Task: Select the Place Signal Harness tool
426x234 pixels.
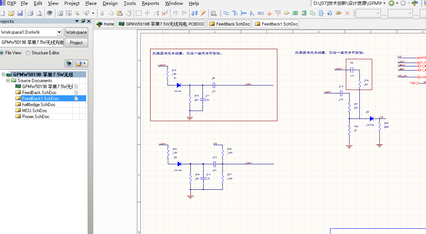Action: pos(243,13)
